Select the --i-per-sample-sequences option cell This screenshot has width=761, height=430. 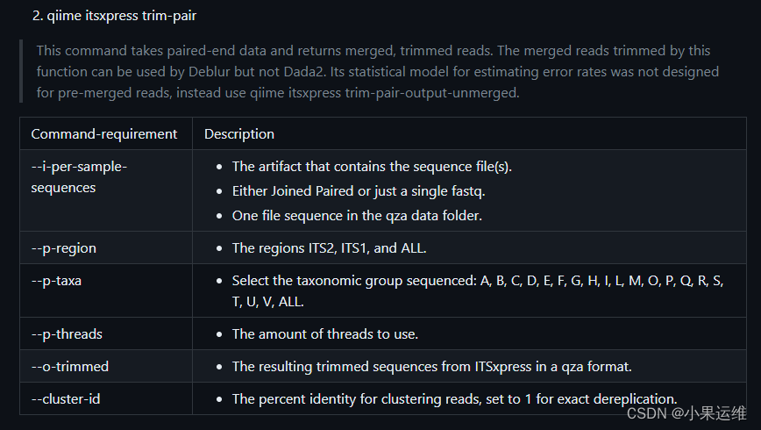[79, 176]
